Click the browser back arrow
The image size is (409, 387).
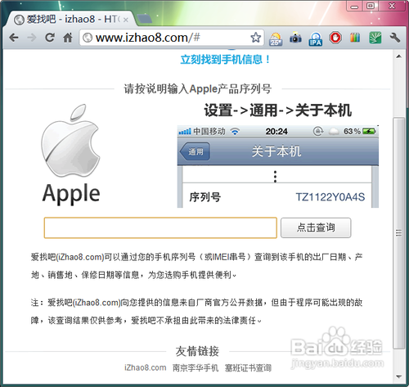point(14,38)
